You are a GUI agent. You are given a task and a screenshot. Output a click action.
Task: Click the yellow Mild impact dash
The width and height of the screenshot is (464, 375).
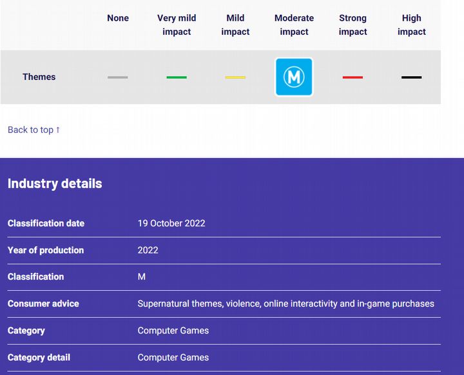point(235,77)
